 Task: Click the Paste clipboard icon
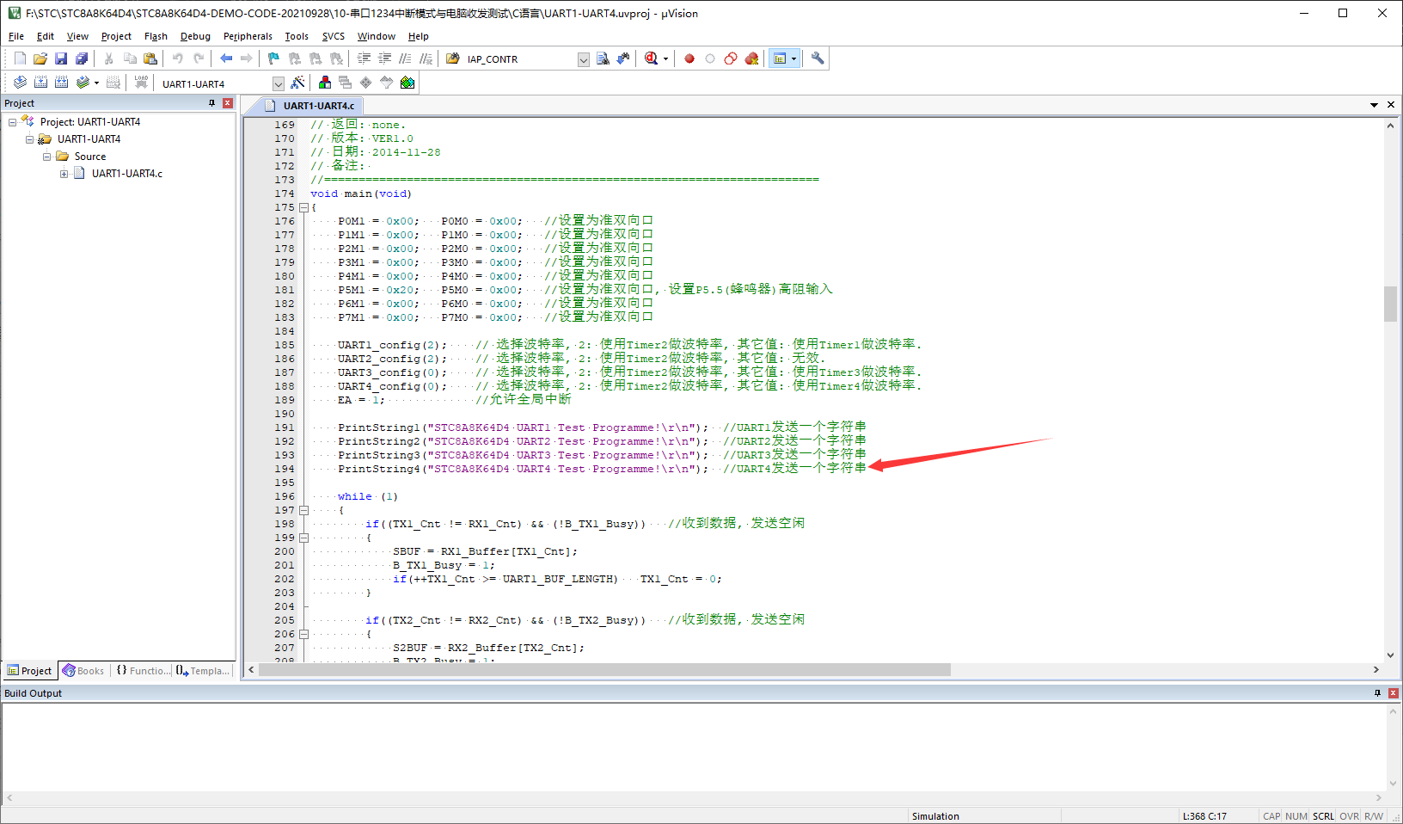[150, 58]
